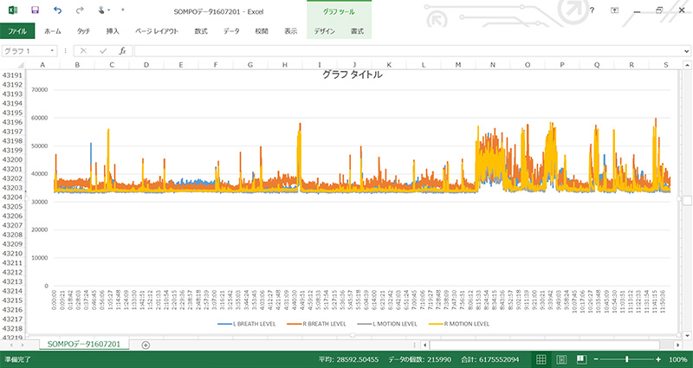Select Normal view in status bar
693x368 pixels.
(x=539, y=359)
